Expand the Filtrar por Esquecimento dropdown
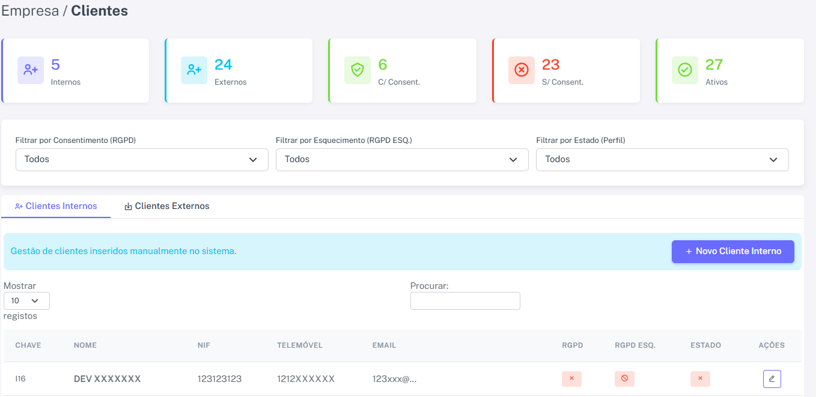 click(402, 160)
